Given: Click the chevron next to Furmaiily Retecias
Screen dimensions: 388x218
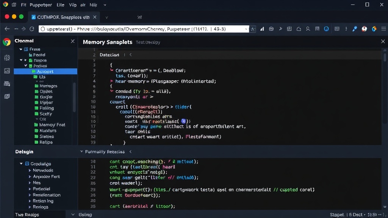Looking at the screenshot, I should [130, 151].
